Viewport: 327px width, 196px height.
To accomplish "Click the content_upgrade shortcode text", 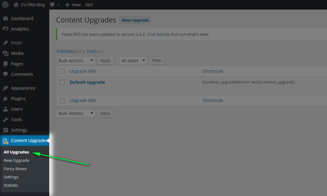I will 248,82.
